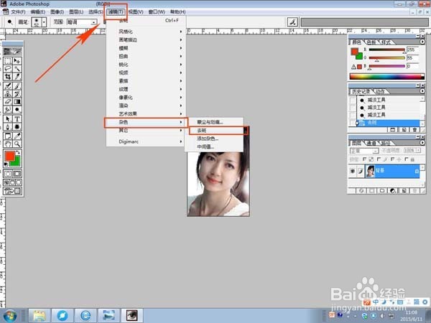
Task: Select the Hand tool
Action: [x=8, y=144]
